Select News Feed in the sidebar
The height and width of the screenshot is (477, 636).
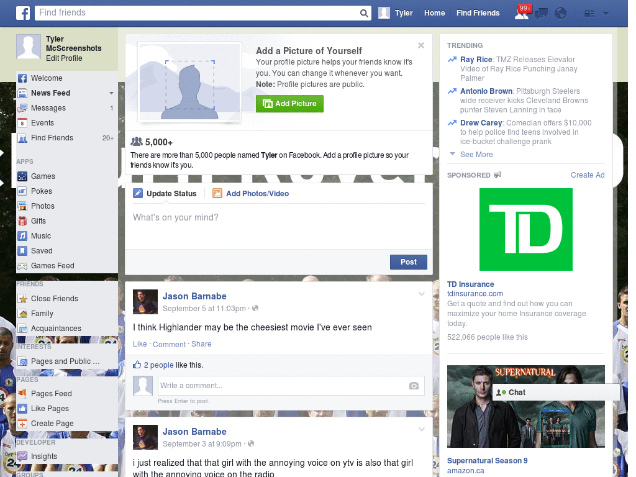[51, 93]
